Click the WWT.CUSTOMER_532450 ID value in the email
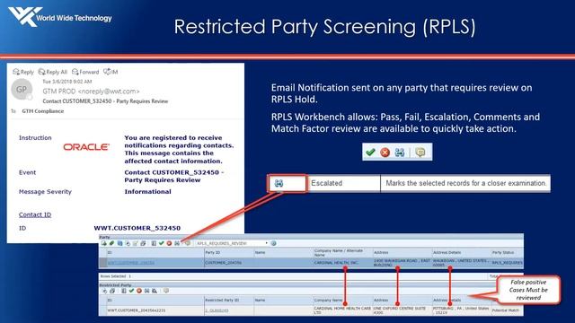The height and width of the screenshot is (323, 575). point(137,228)
